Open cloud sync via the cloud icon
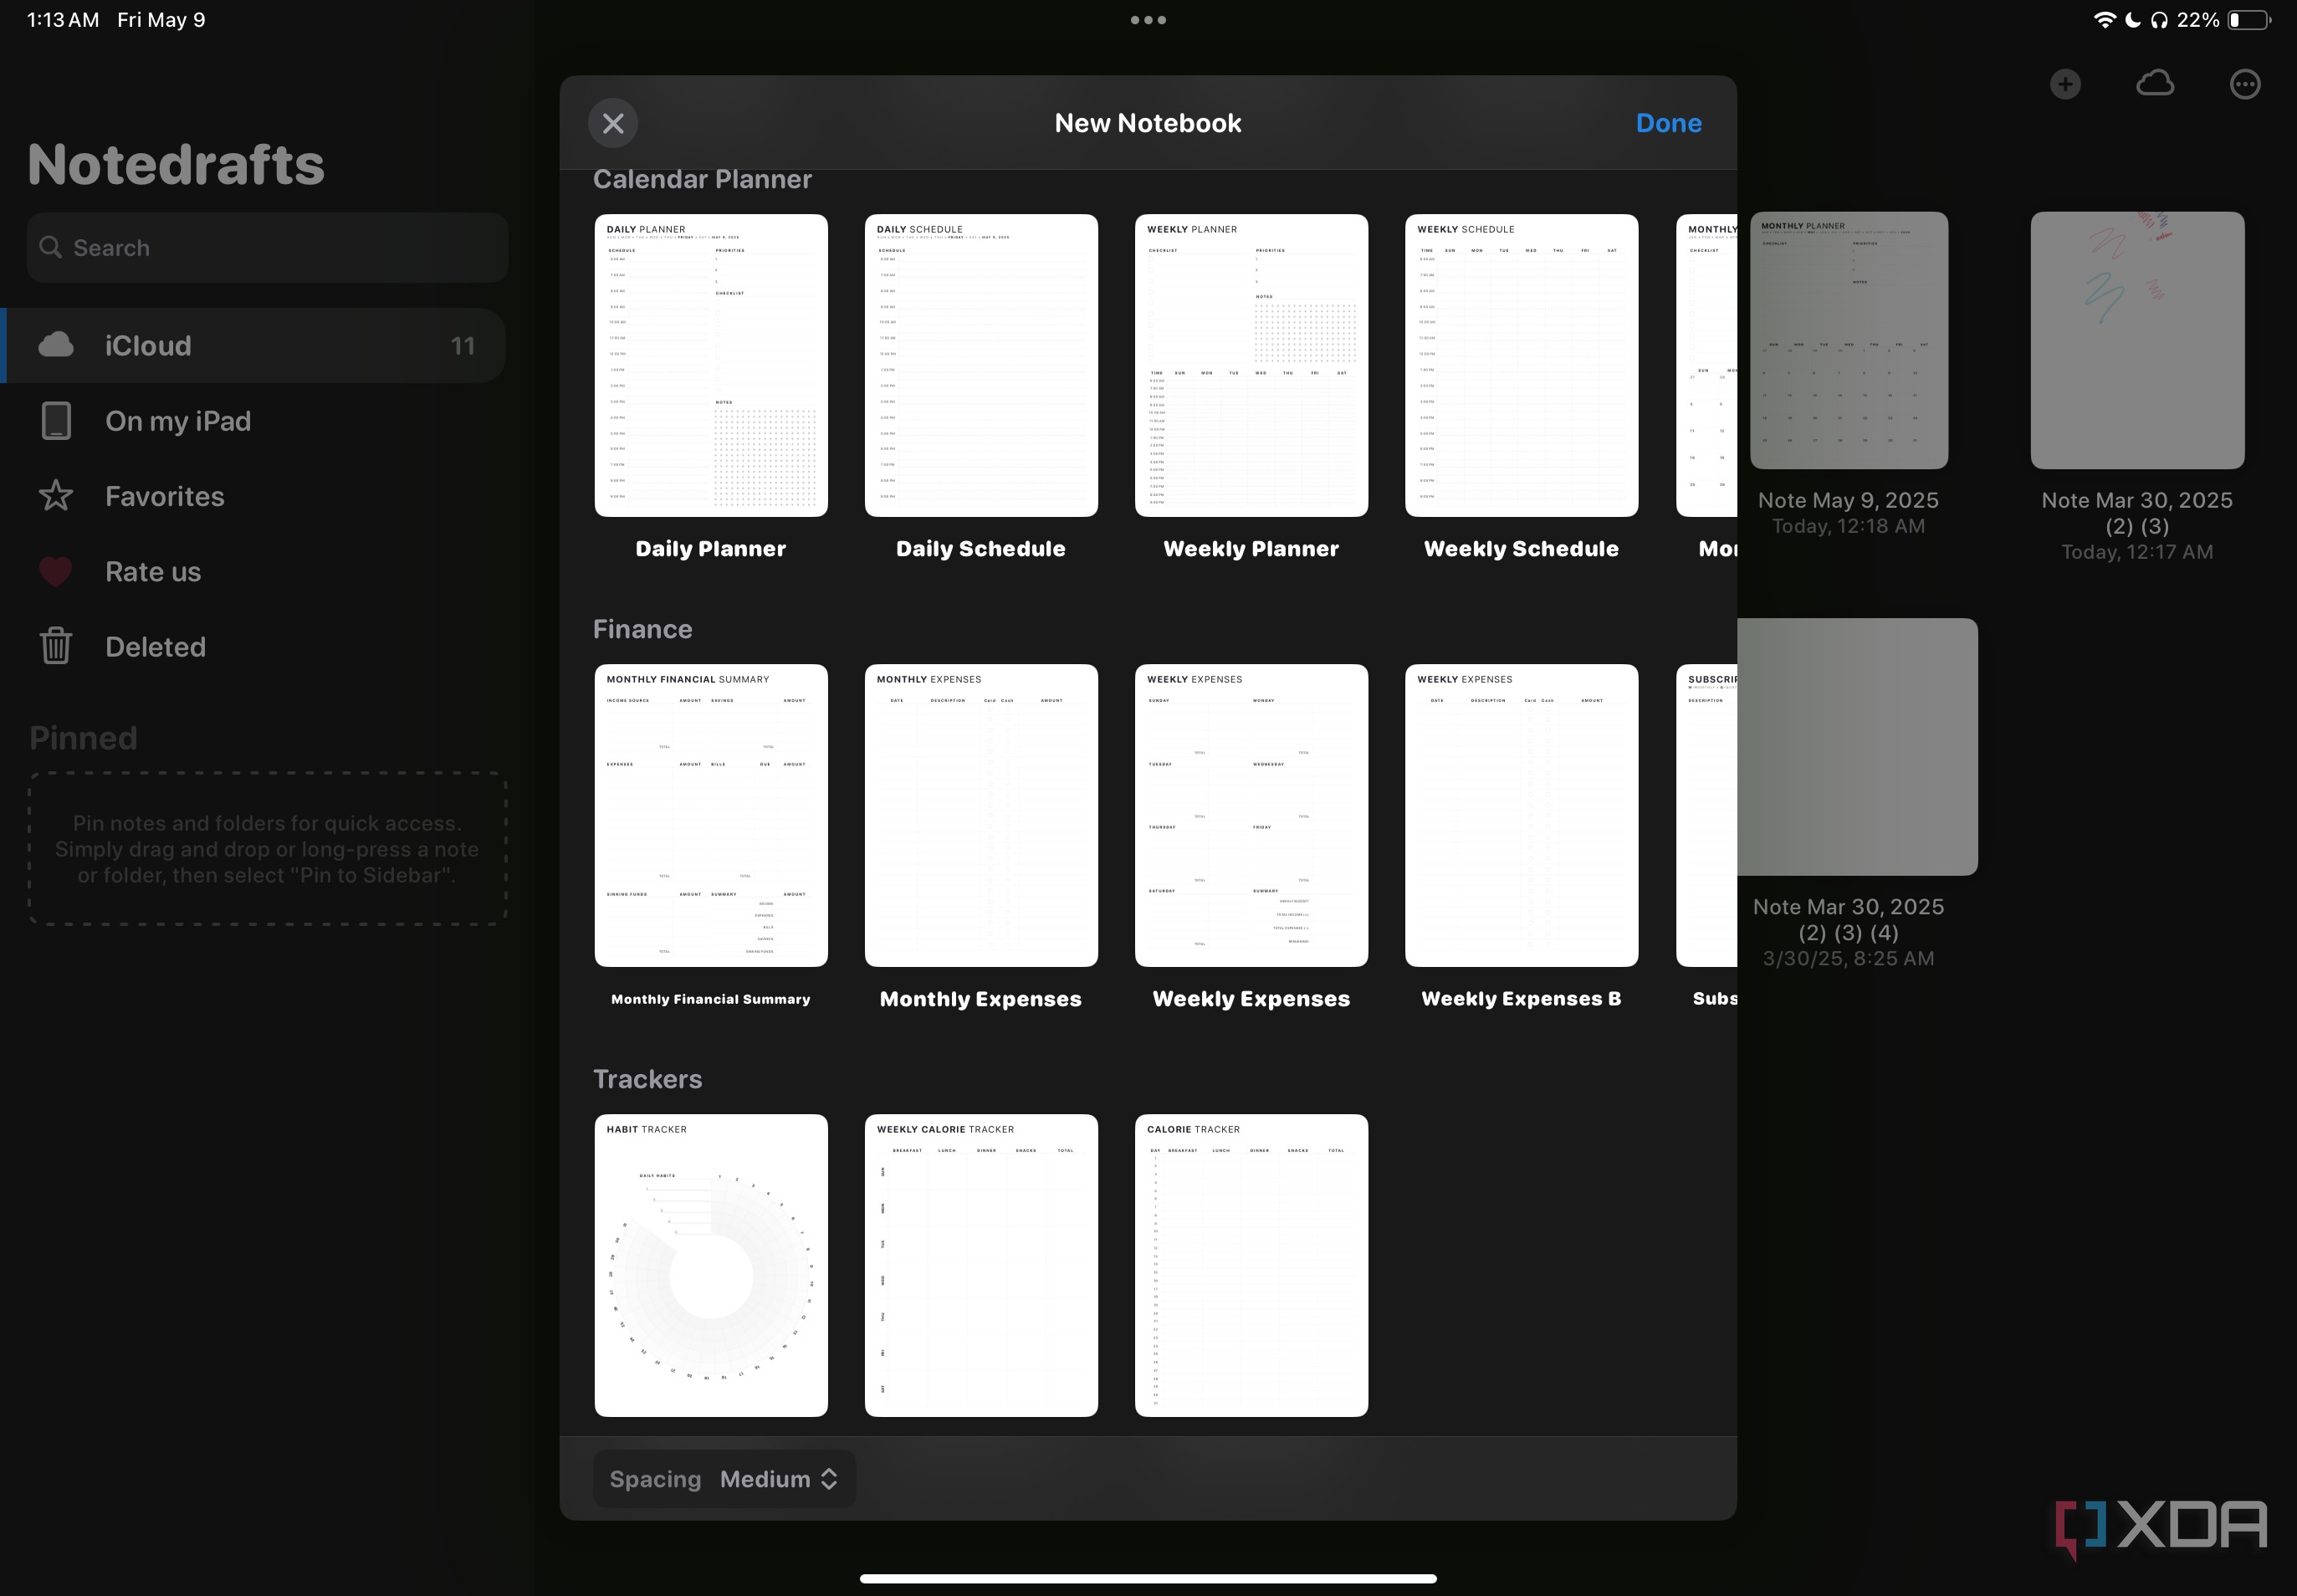 (2153, 84)
